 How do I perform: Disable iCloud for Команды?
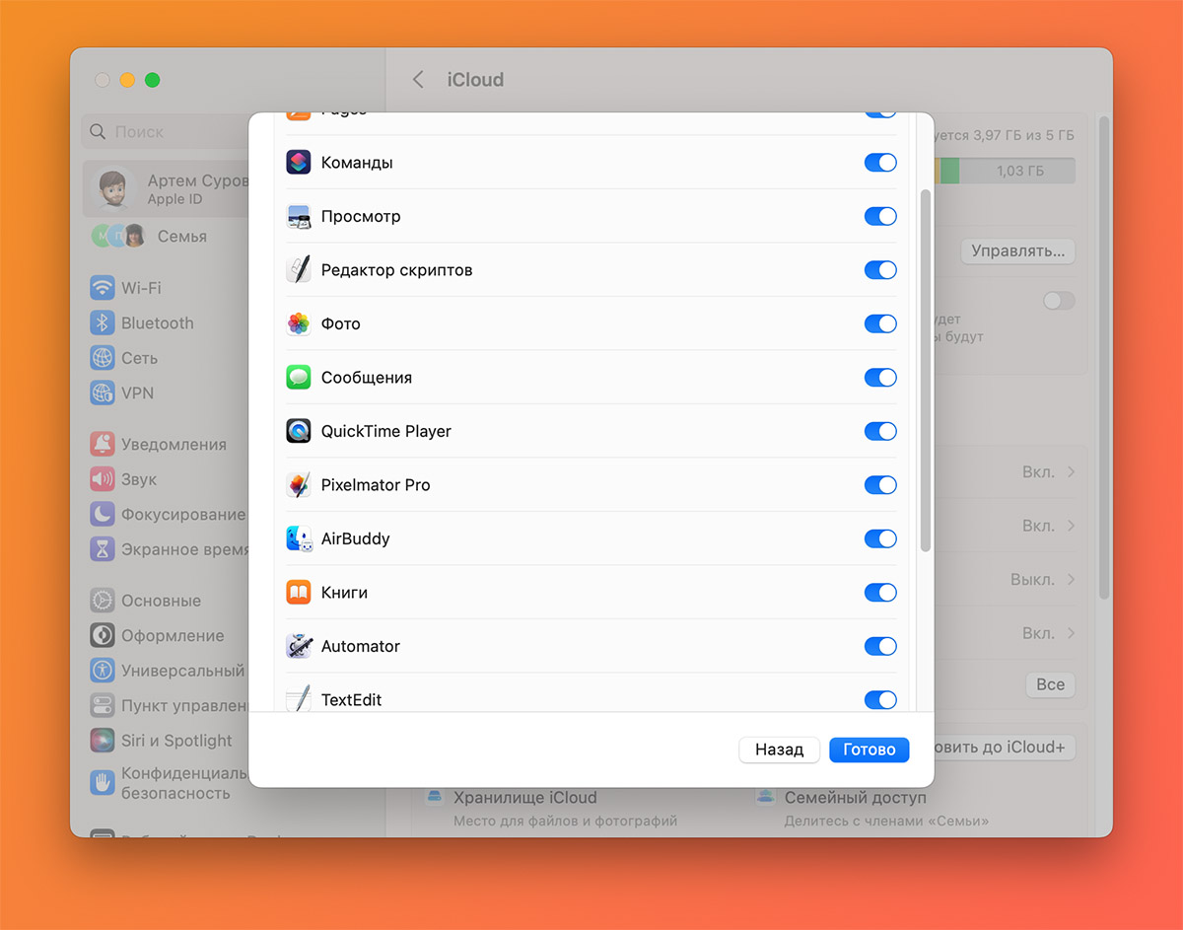click(x=880, y=163)
